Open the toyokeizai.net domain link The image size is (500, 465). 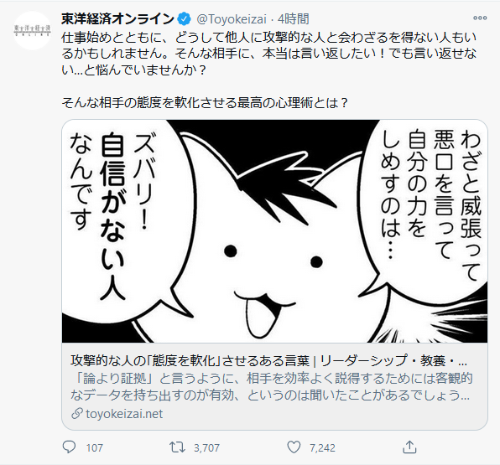coord(124,414)
